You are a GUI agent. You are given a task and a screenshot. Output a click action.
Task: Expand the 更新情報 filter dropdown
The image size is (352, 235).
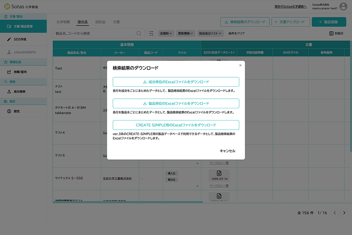point(185,33)
